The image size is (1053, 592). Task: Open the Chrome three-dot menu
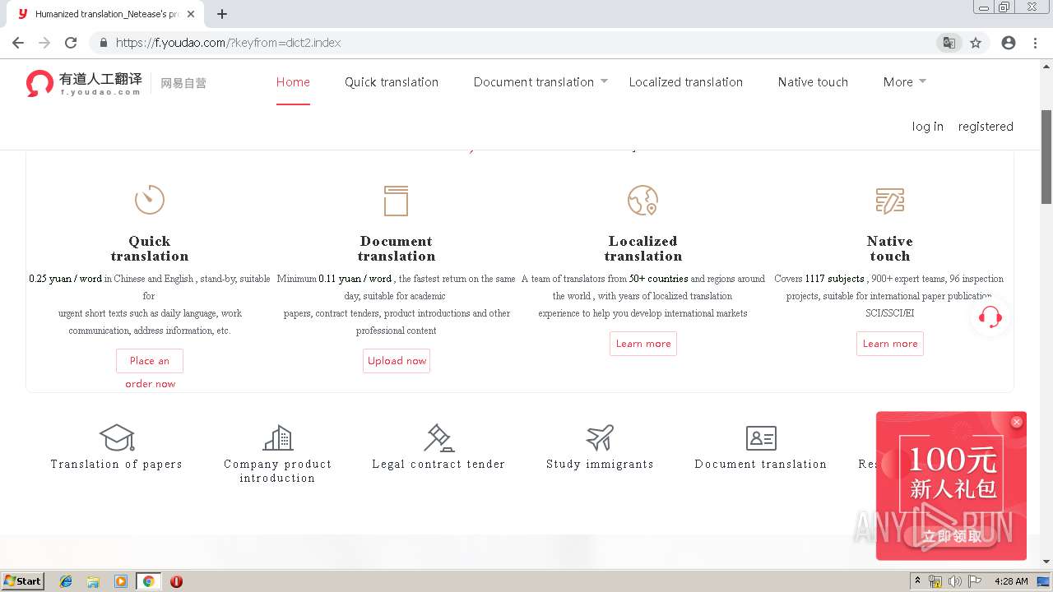tap(1035, 43)
